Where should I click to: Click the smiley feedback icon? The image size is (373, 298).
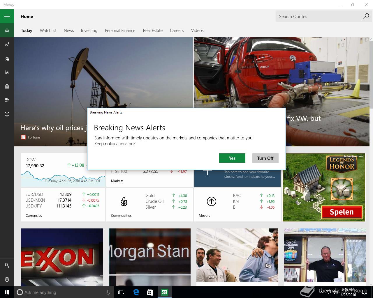click(x=7, y=114)
